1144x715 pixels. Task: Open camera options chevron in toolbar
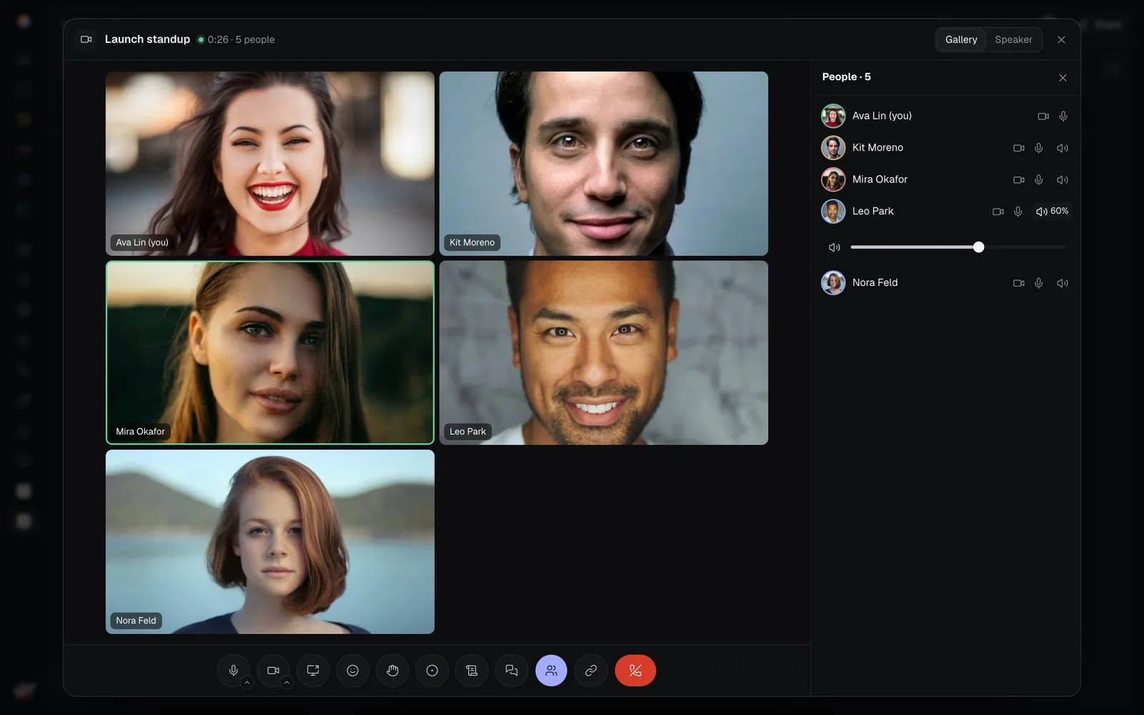pos(287,683)
